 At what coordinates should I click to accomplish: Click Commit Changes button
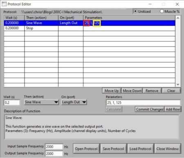pyautogui.click(x=150, y=109)
